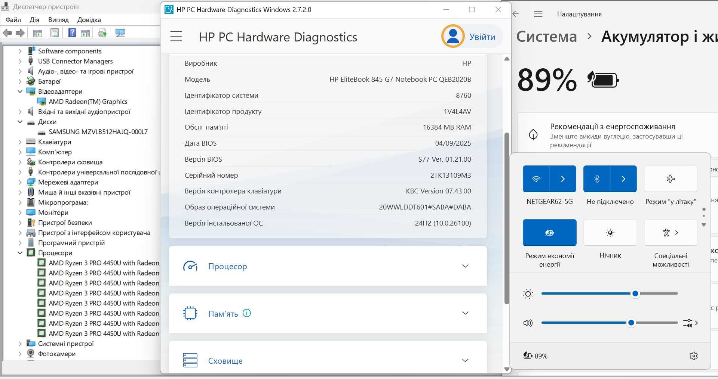The image size is (718, 379).
Task: Open Рекомендації з енергоспоживання card
Action: 617,135
